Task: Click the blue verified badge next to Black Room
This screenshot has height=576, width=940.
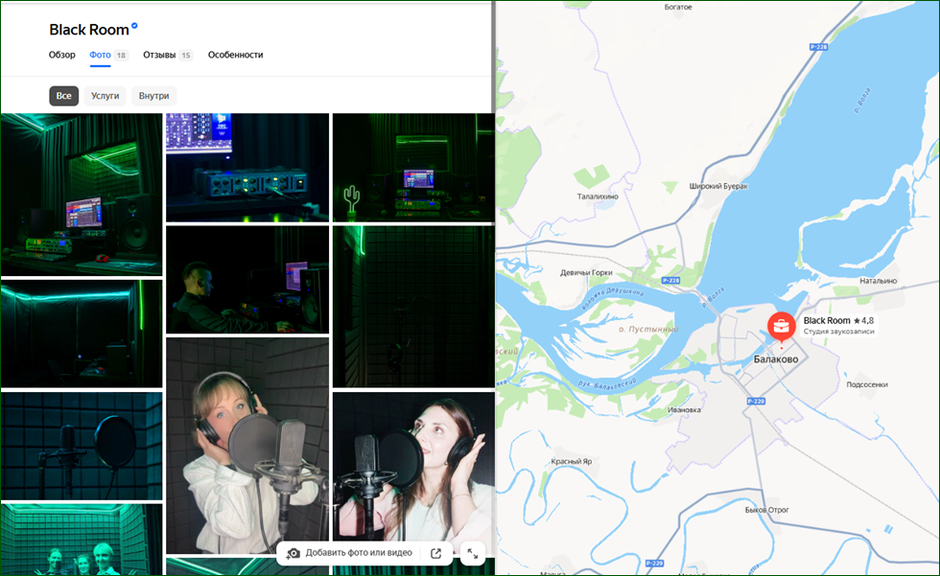Action: [134, 26]
